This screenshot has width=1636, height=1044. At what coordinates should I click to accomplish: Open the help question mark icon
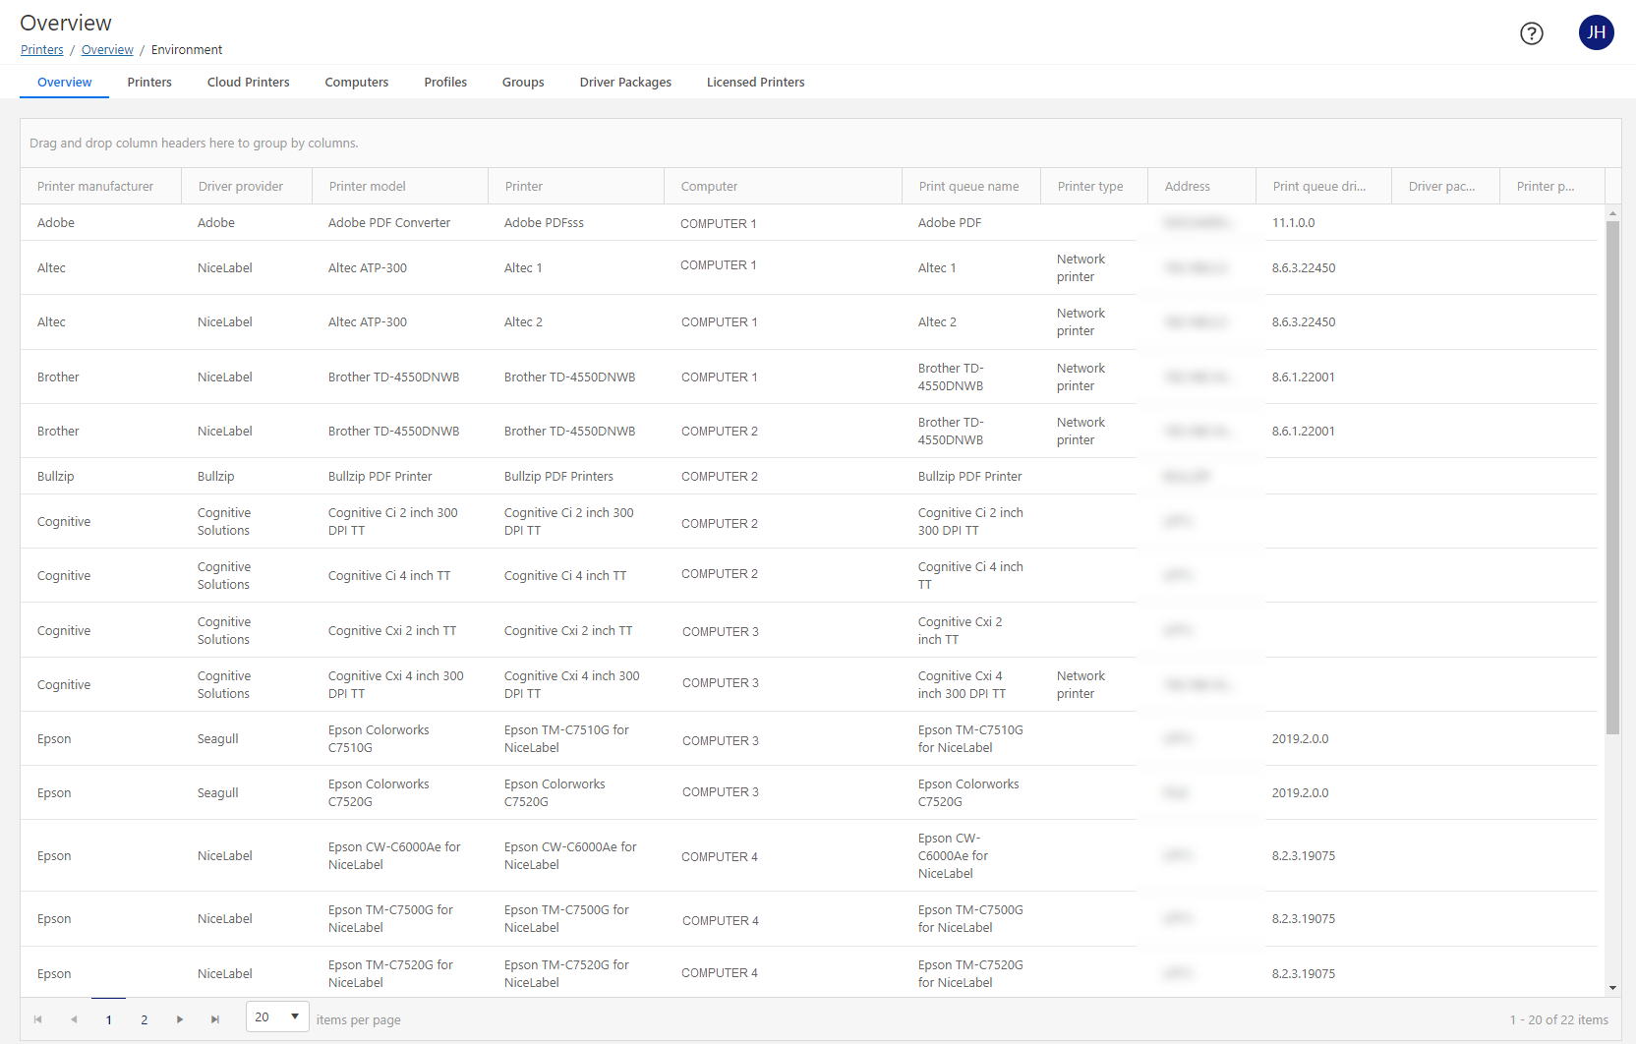pos(1531,33)
